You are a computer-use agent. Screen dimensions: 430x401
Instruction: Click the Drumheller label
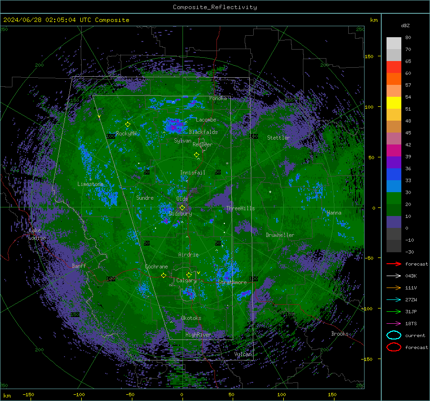coord(280,235)
